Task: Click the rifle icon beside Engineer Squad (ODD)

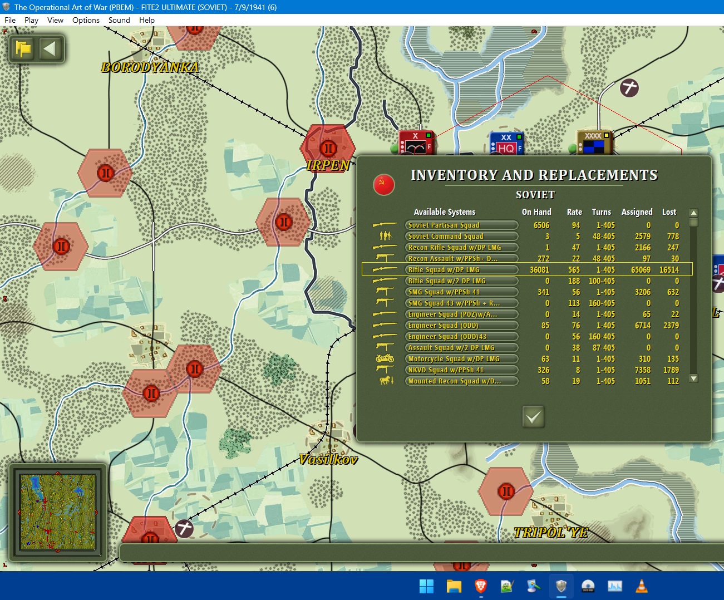Action: tap(385, 325)
